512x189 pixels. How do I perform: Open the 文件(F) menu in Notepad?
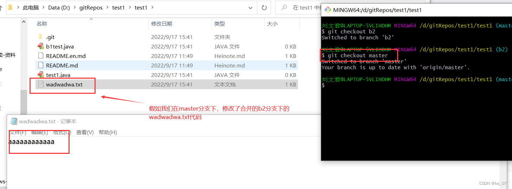18,132
